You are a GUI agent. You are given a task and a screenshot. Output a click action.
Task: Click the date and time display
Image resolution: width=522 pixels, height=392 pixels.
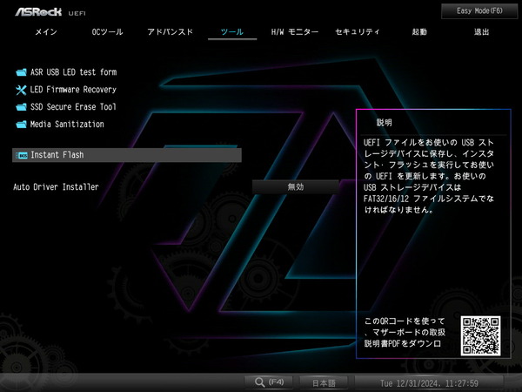click(x=429, y=383)
